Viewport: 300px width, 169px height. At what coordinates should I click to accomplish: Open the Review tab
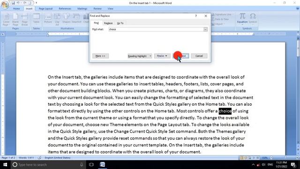coord(97,8)
